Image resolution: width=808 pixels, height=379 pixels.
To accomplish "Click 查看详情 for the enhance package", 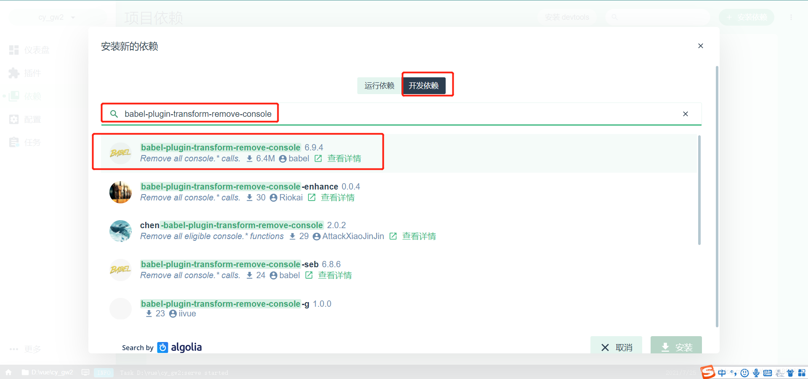I will point(338,197).
